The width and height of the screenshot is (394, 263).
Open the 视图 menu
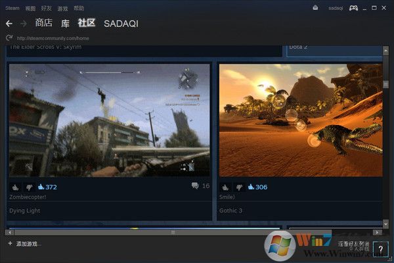pos(30,9)
